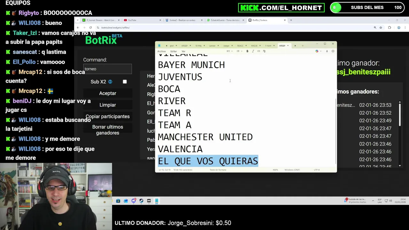This screenshot has width=409, height=230.
Task: Select highlighted EL QUE VOS QUIERAS line
Action: [208, 161]
